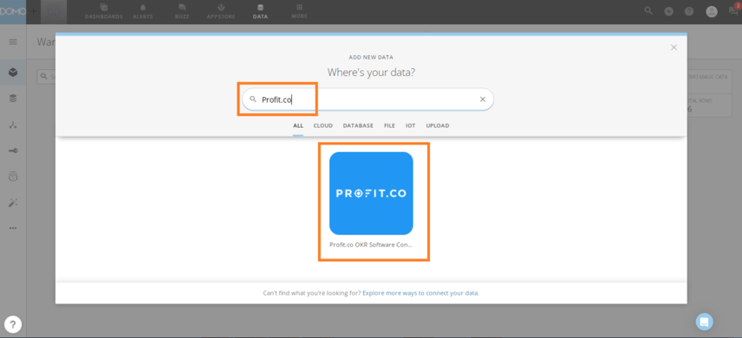
Task: Open the user profile avatar
Action: (712, 11)
